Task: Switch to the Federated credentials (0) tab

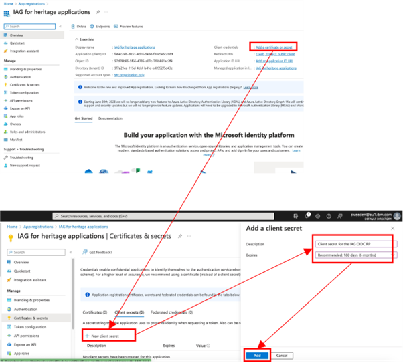Action: tap(171, 312)
